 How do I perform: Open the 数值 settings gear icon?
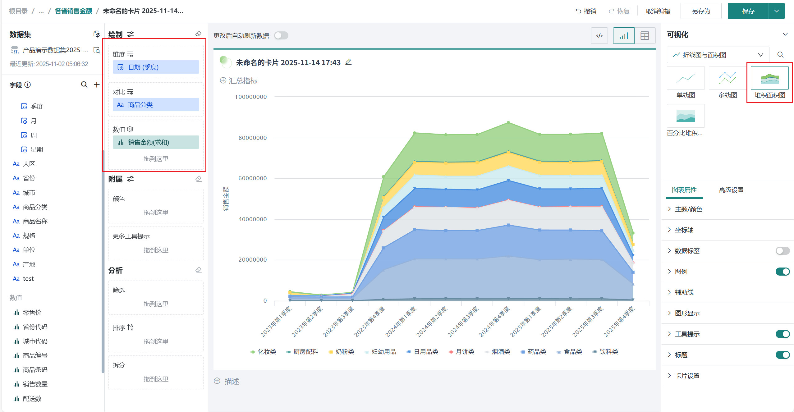130,129
